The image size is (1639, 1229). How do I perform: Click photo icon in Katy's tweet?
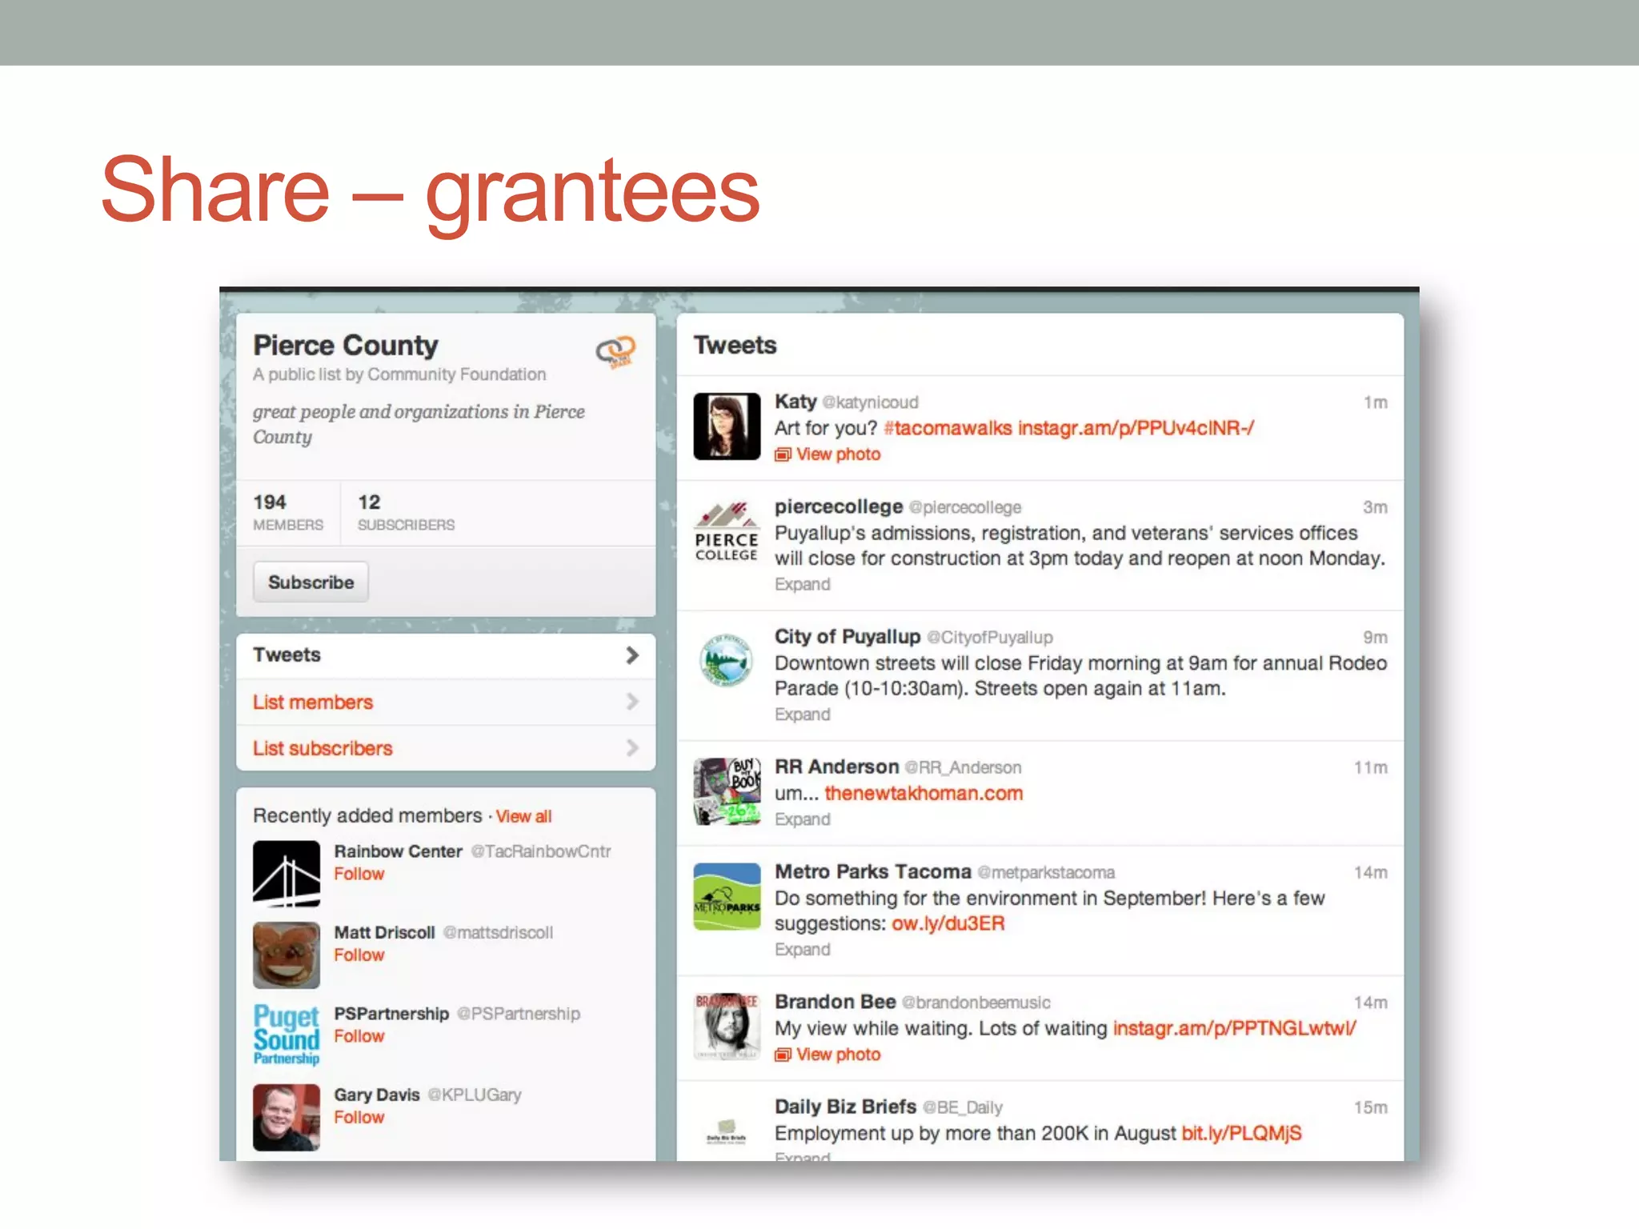[x=782, y=454]
